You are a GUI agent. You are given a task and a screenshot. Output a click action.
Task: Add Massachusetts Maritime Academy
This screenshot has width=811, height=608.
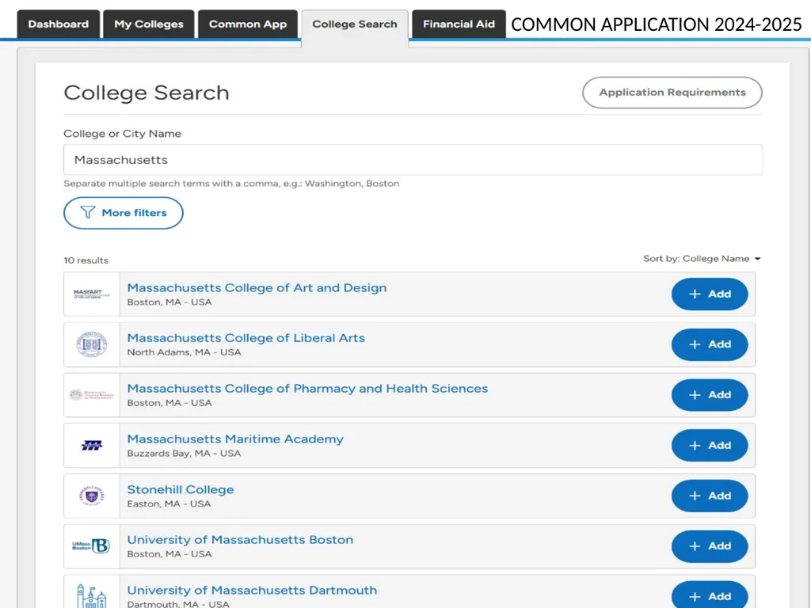[x=710, y=445]
